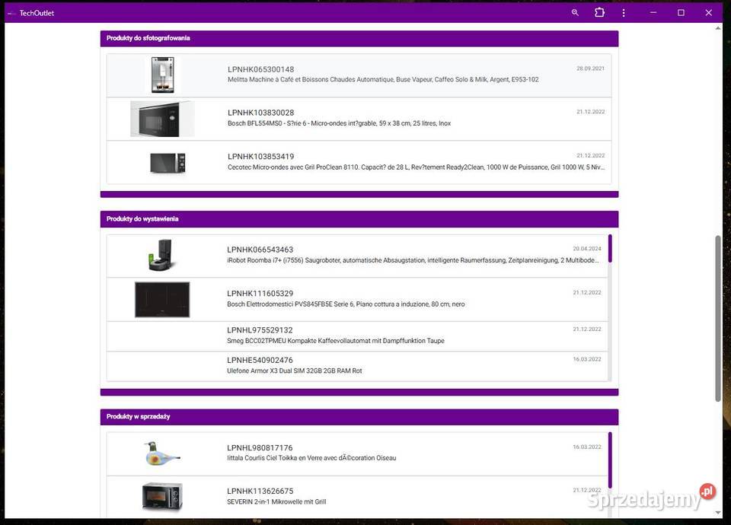Viewport: 731px width, 525px height.
Task: Click the Cecotec Micro-ondes avec Gril description
Action: pos(417,167)
